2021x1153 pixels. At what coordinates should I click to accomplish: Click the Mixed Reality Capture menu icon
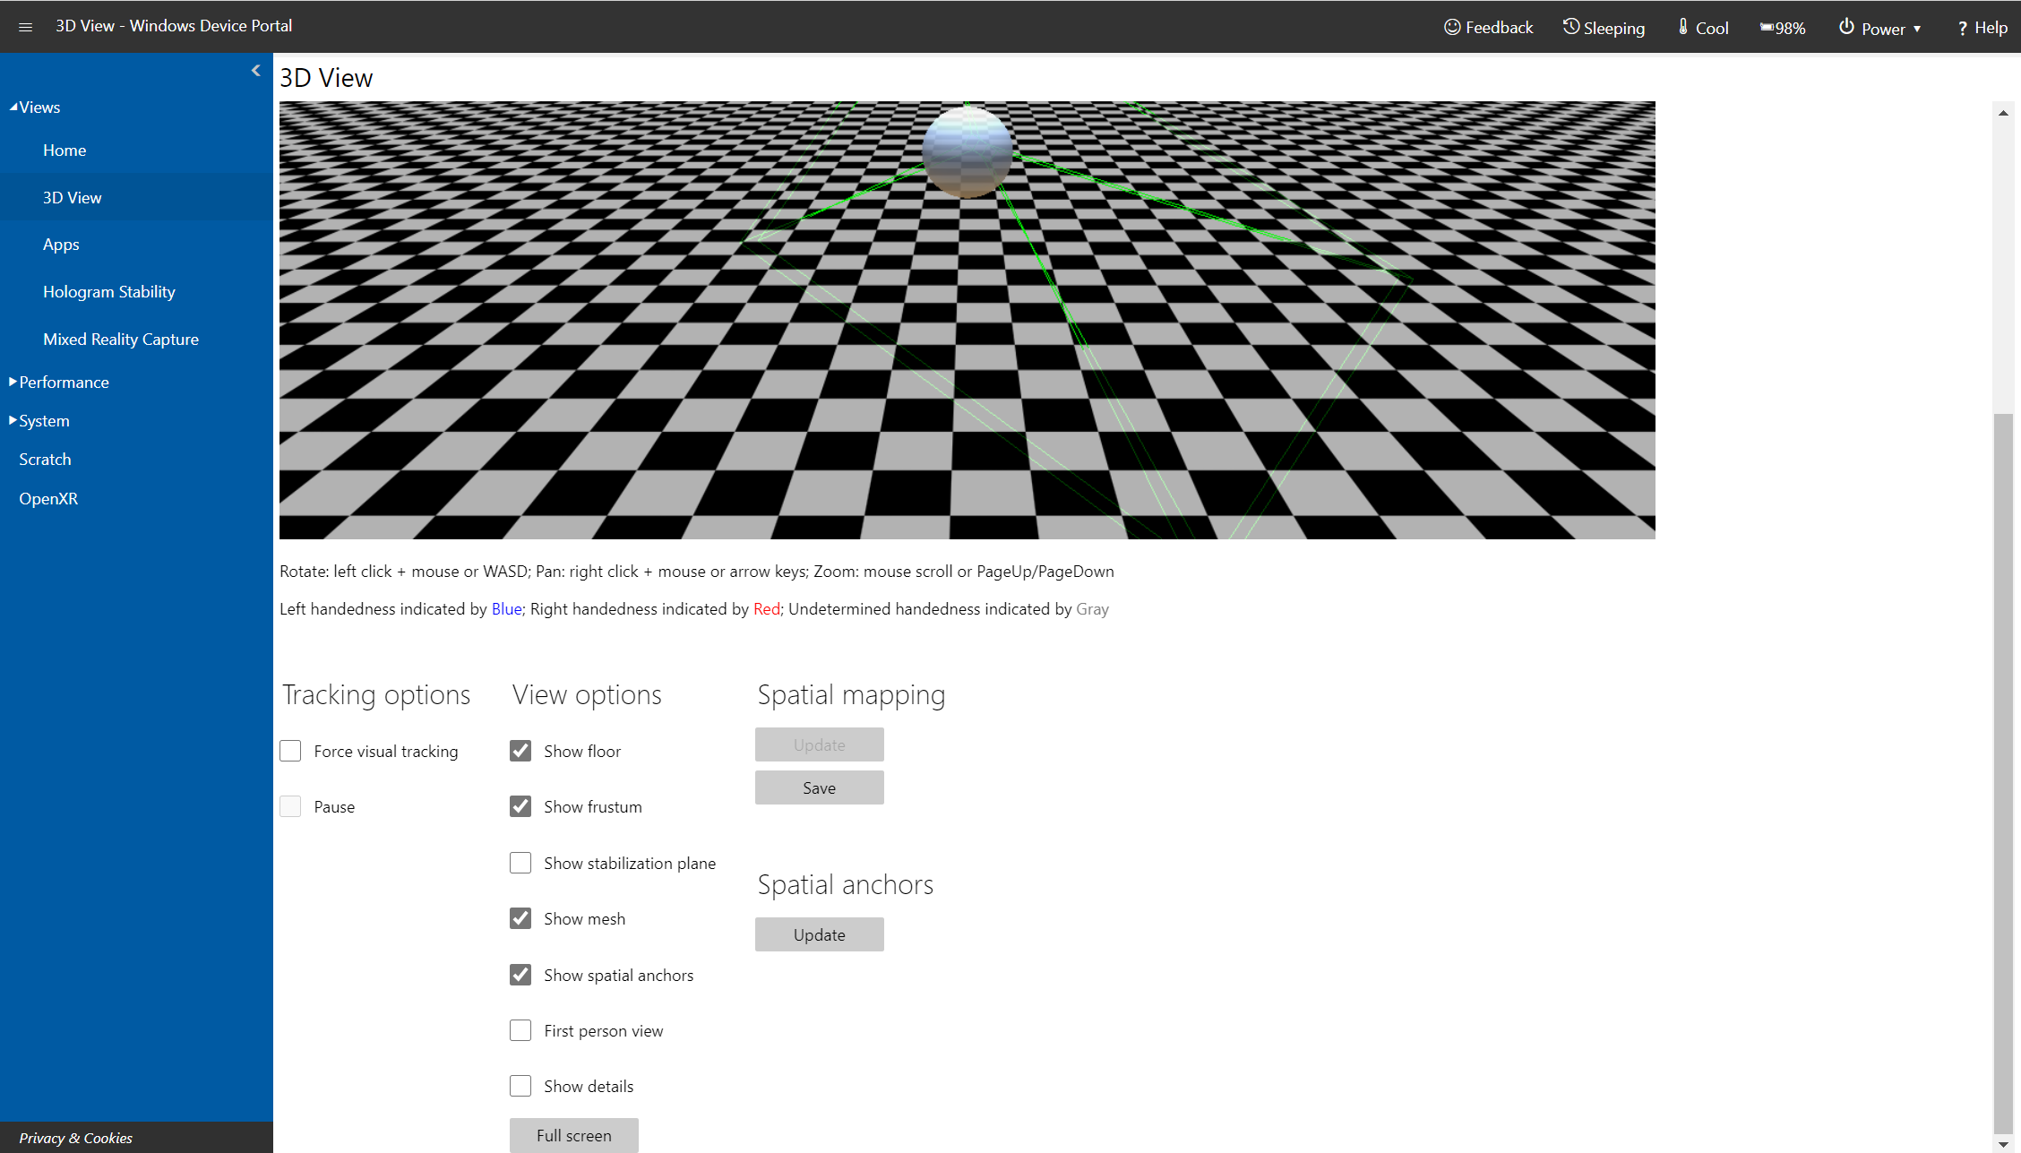click(x=119, y=337)
